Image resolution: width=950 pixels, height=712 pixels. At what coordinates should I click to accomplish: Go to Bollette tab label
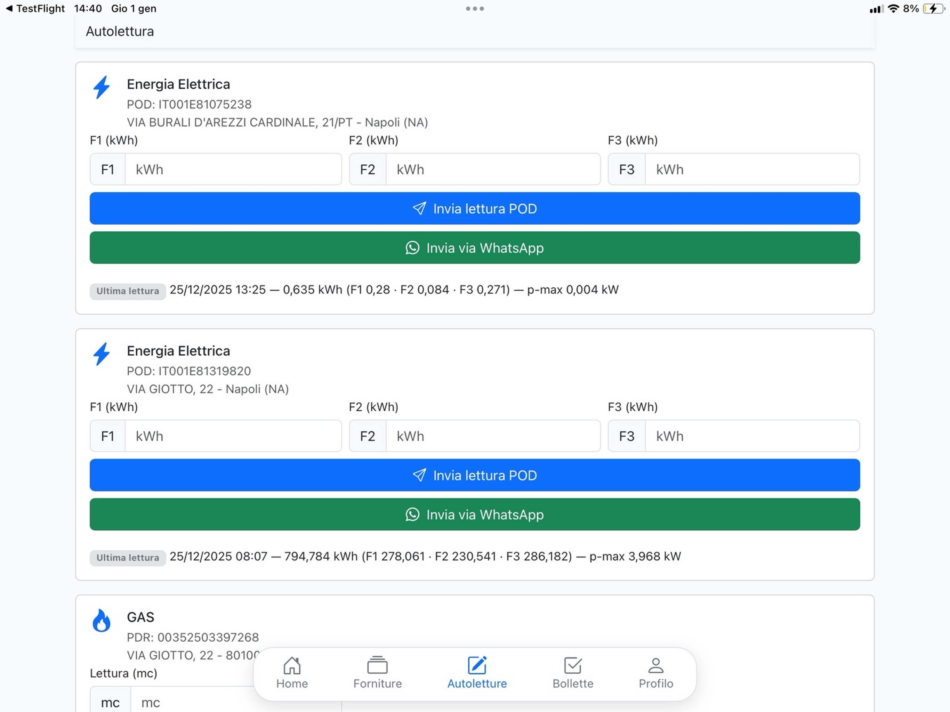point(573,683)
